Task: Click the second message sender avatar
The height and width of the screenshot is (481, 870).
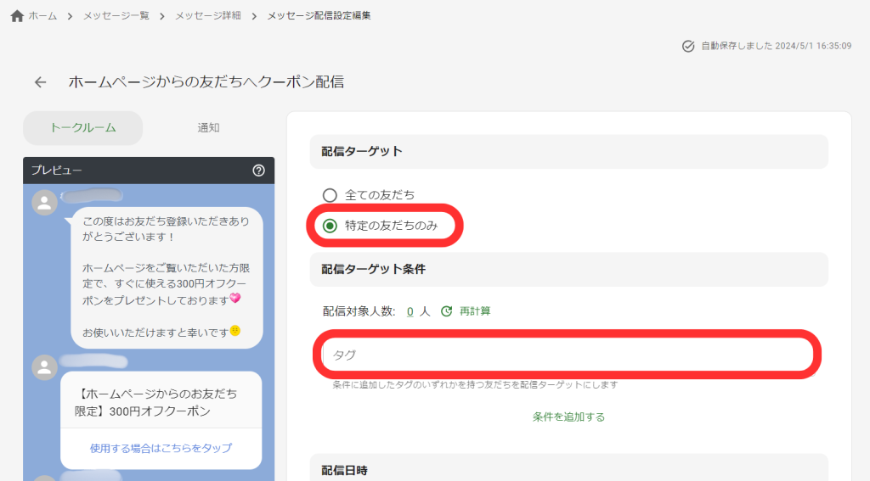Action: click(x=44, y=367)
